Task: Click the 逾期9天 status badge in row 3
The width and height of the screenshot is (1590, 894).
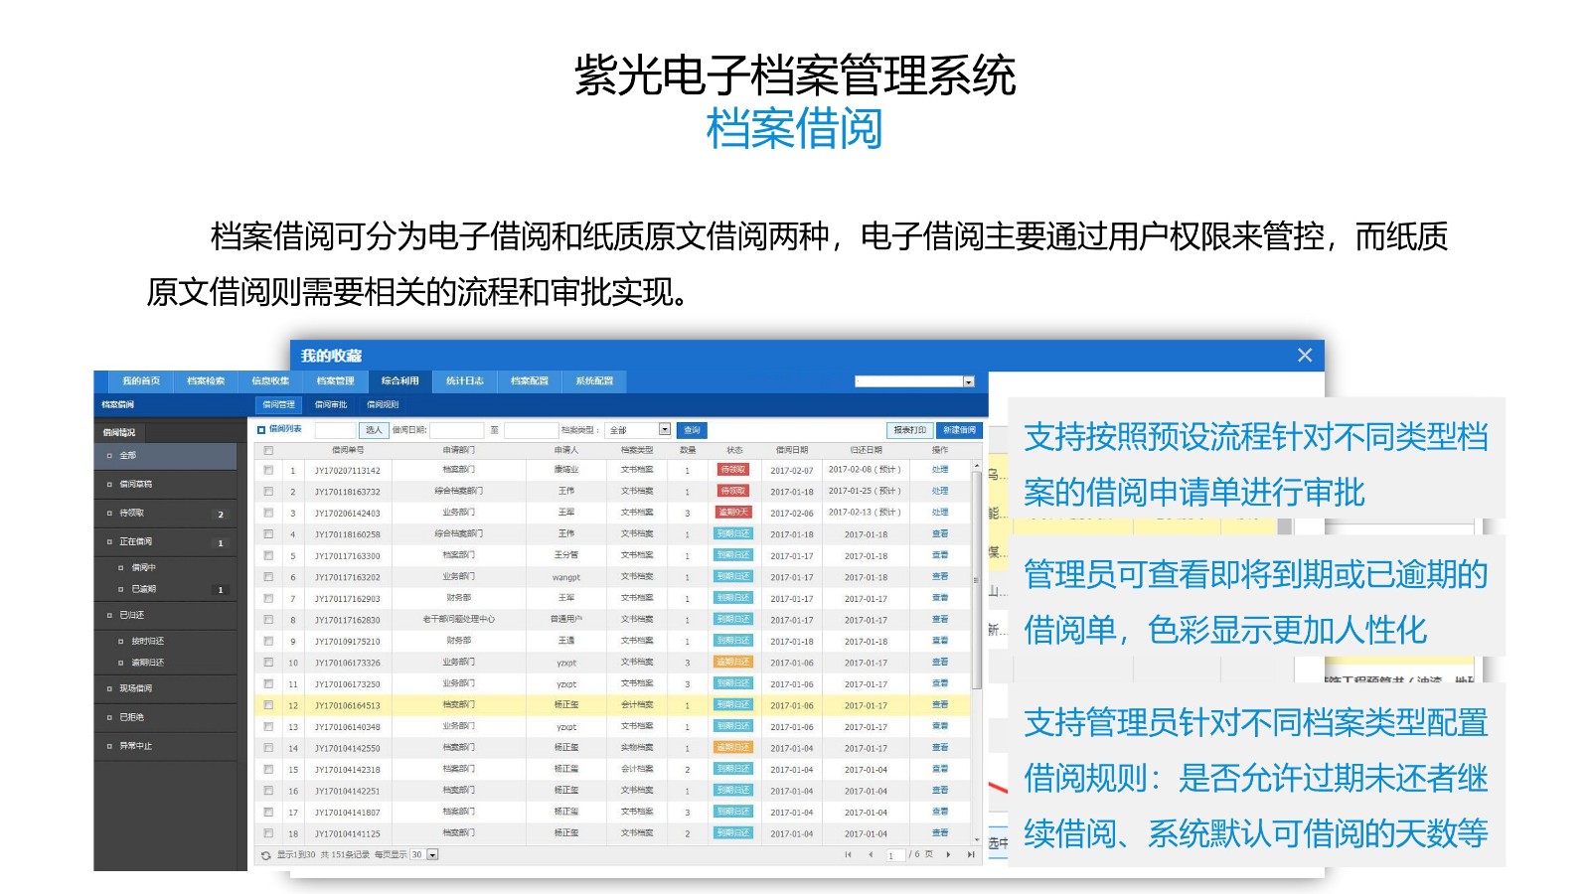Action: tap(733, 513)
